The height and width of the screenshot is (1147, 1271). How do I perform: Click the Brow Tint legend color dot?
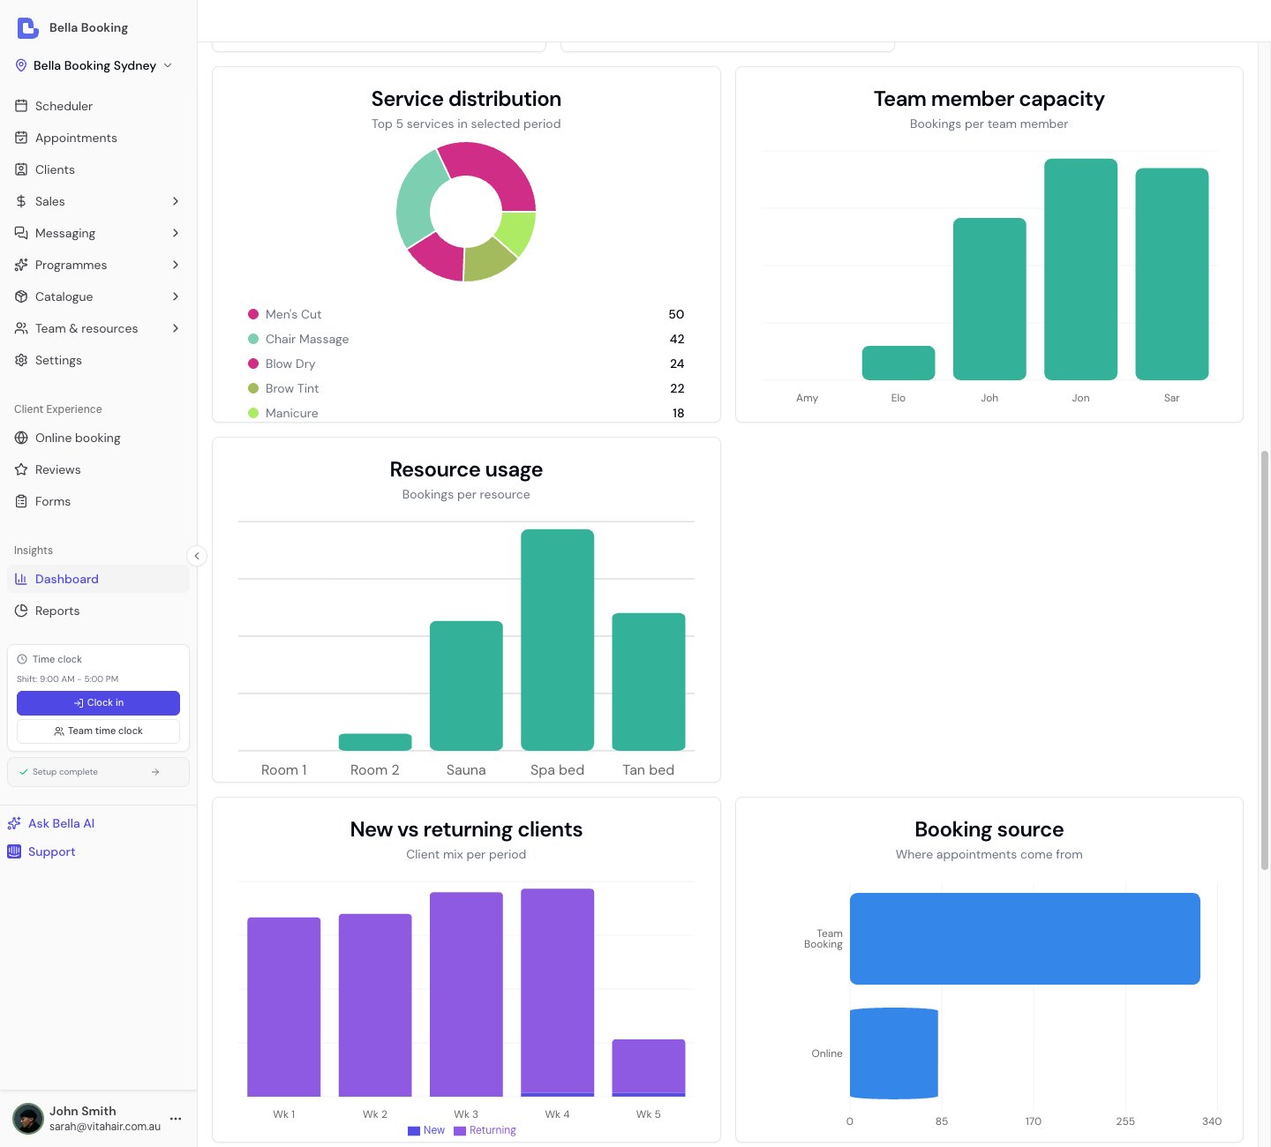[x=253, y=388]
